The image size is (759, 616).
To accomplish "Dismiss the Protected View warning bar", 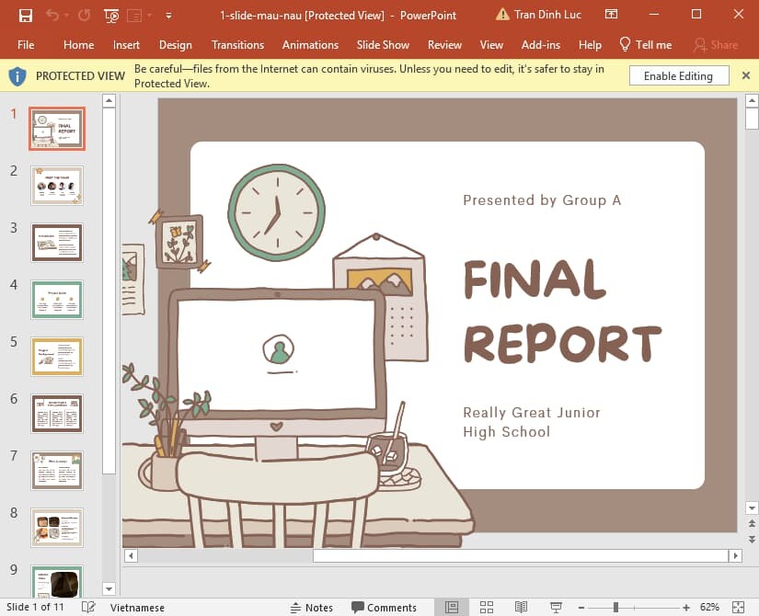I will pos(745,75).
